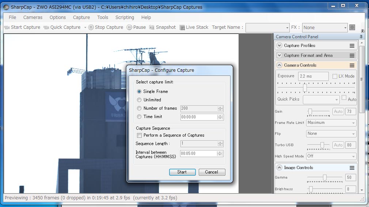Image resolution: width=369 pixels, height=207 pixels.
Task: Open Capture Format and Area hamburger menu
Action: tap(352, 55)
